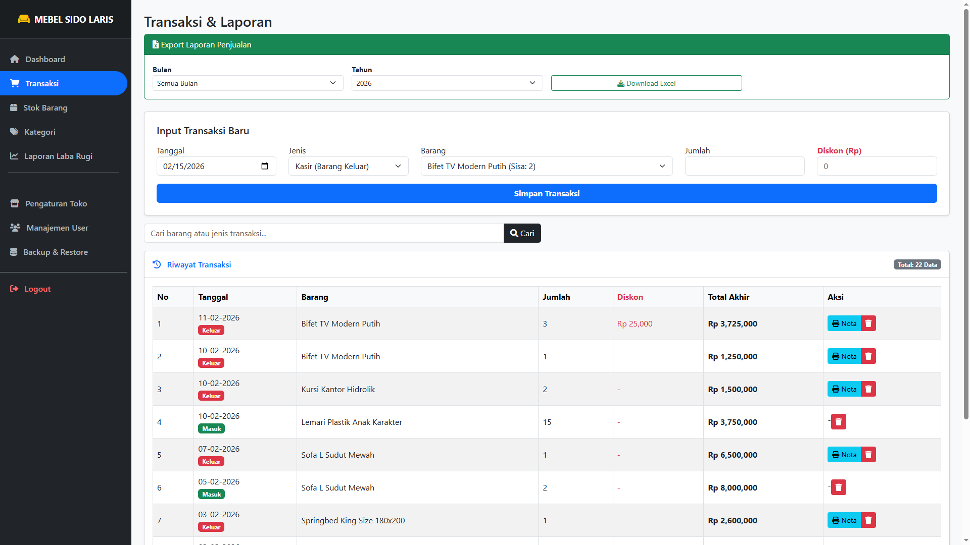The width and height of the screenshot is (970, 545).
Task: Delete the row 5 Sofa L Sudut Mewah transaction
Action: click(x=868, y=455)
